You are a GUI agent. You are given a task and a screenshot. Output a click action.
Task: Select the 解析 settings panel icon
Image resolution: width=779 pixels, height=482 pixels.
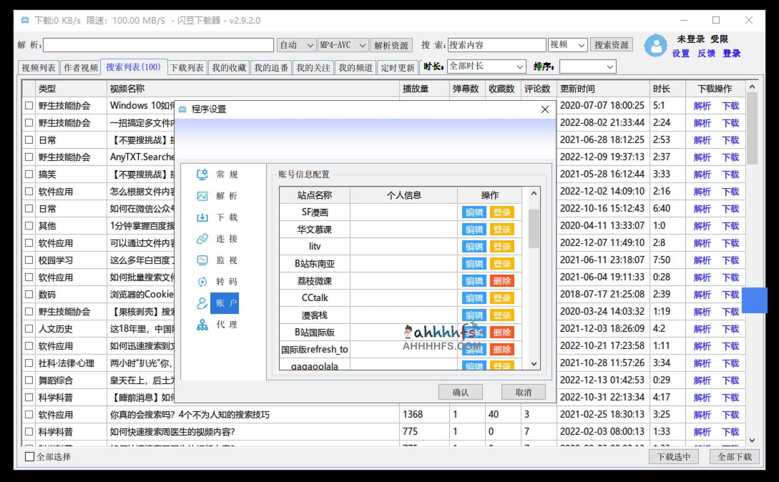point(203,196)
